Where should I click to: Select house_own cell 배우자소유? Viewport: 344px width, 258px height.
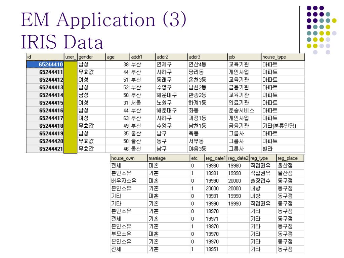click(x=129, y=181)
